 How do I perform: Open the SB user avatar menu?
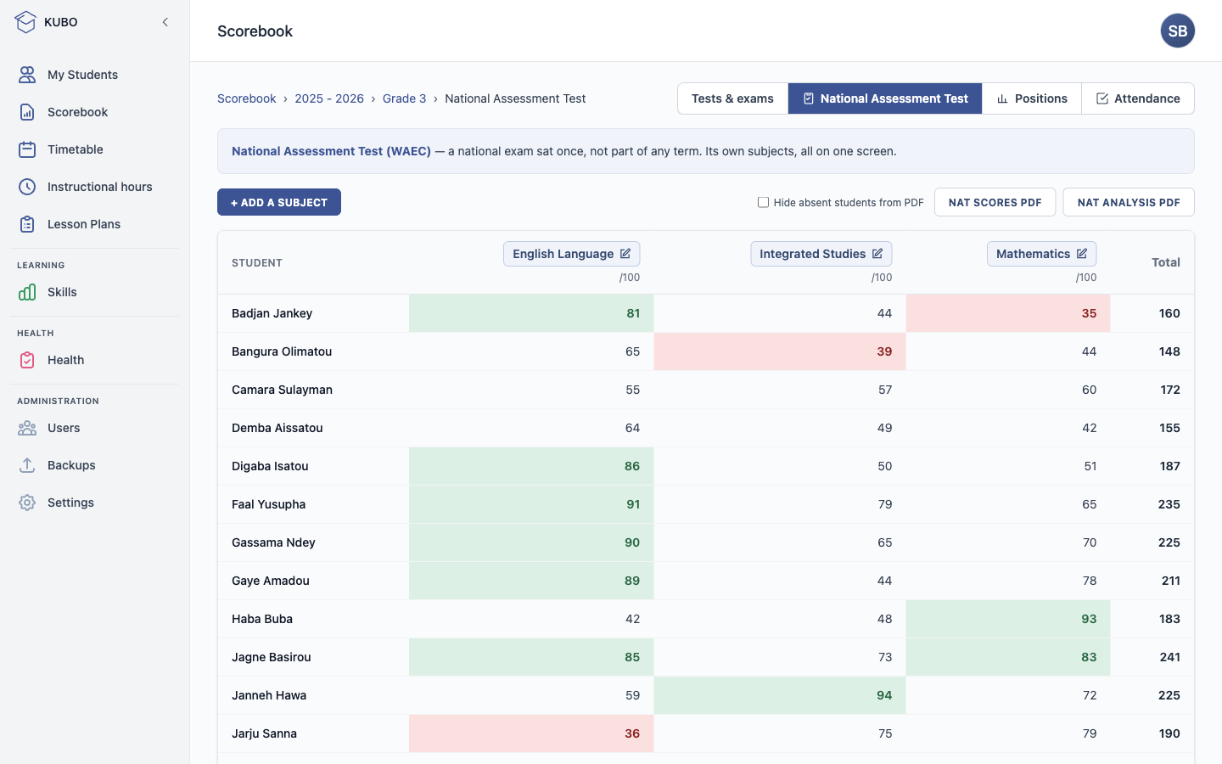coord(1178,31)
